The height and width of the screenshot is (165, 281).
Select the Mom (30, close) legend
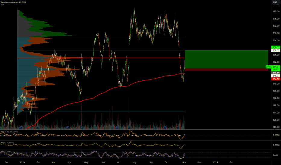[8, 142]
